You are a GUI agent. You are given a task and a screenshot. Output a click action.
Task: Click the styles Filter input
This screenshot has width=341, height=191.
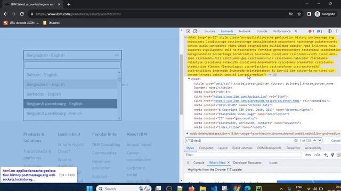(x=243, y=155)
